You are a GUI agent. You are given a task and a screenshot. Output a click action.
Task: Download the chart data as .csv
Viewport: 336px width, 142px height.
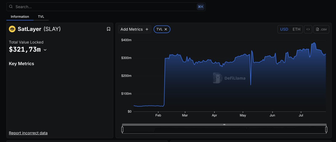click(x=321, y=30)
